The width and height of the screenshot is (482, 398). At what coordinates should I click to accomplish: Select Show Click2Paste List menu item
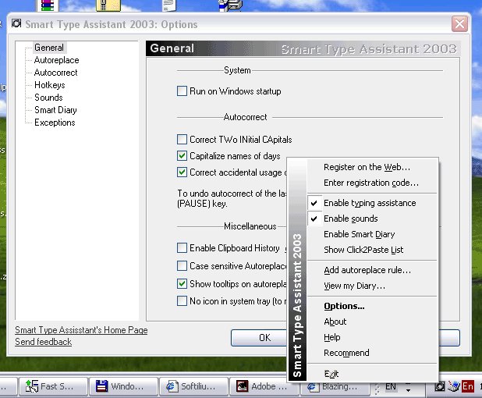tap(372, 250)
